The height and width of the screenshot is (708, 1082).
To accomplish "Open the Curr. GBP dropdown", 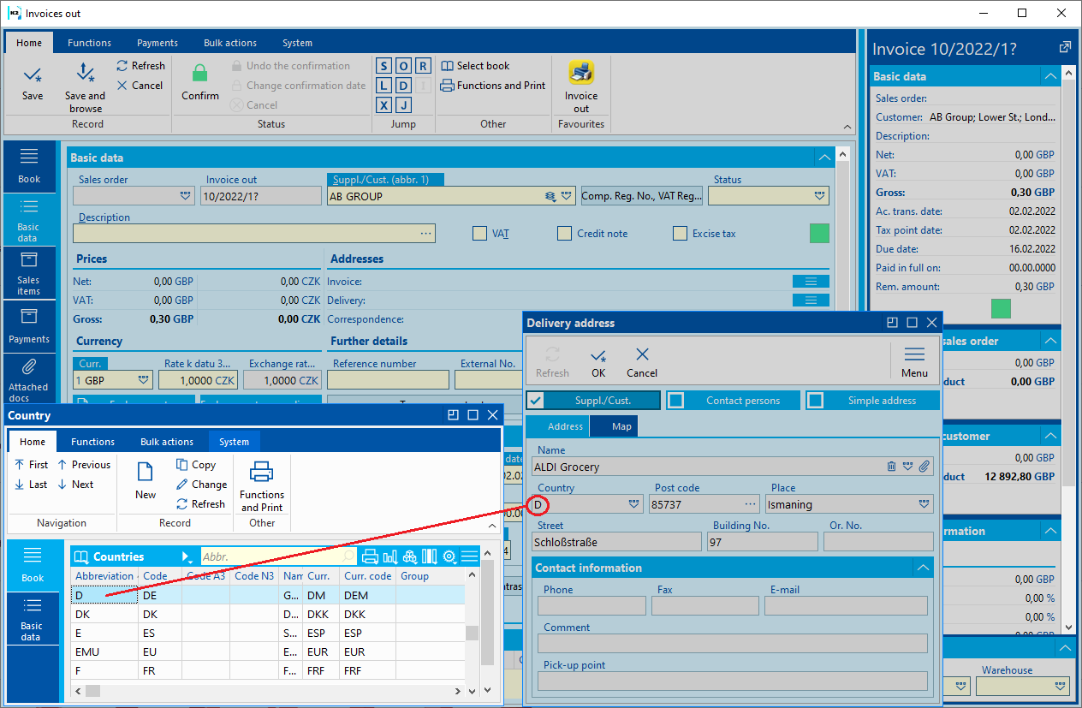I will [144, 380].
